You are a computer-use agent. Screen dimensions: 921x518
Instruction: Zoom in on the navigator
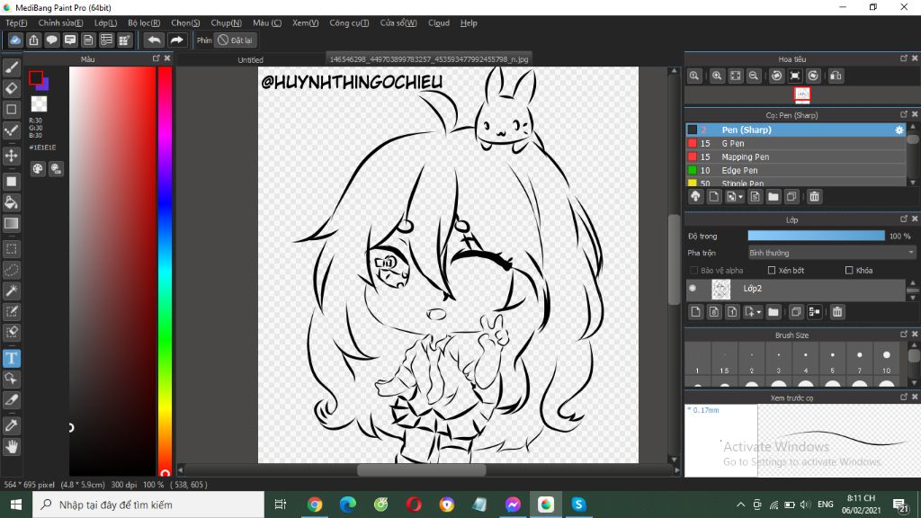pos(717,76)
